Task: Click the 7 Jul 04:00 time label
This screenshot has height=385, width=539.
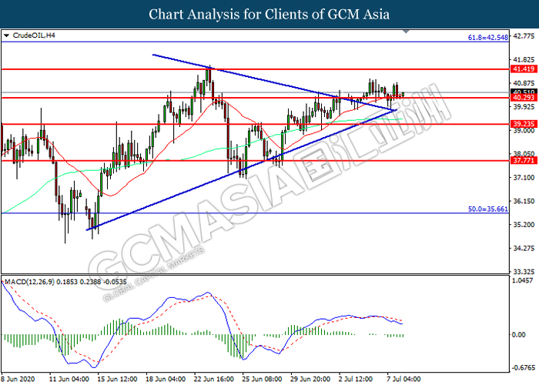Action: pyautogui.click(x=404, y=379)
